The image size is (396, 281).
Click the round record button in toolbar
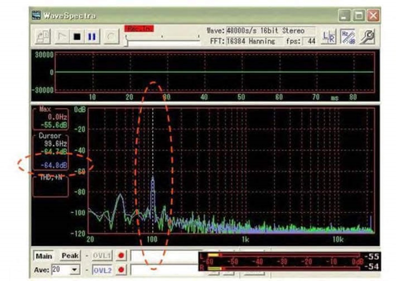(x=111, y=36)
